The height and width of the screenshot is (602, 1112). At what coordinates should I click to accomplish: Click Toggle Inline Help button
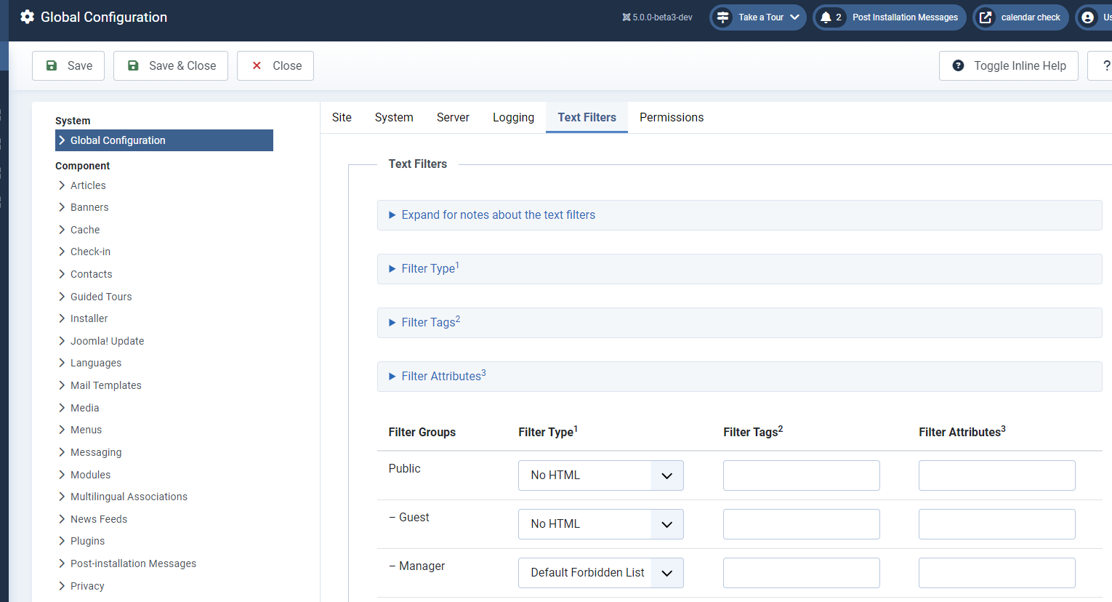pyautogui.click(x=1009, y=65)
